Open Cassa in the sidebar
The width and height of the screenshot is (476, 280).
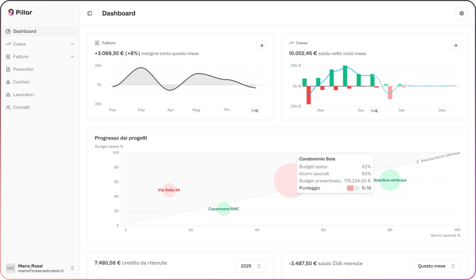(41, 44)
